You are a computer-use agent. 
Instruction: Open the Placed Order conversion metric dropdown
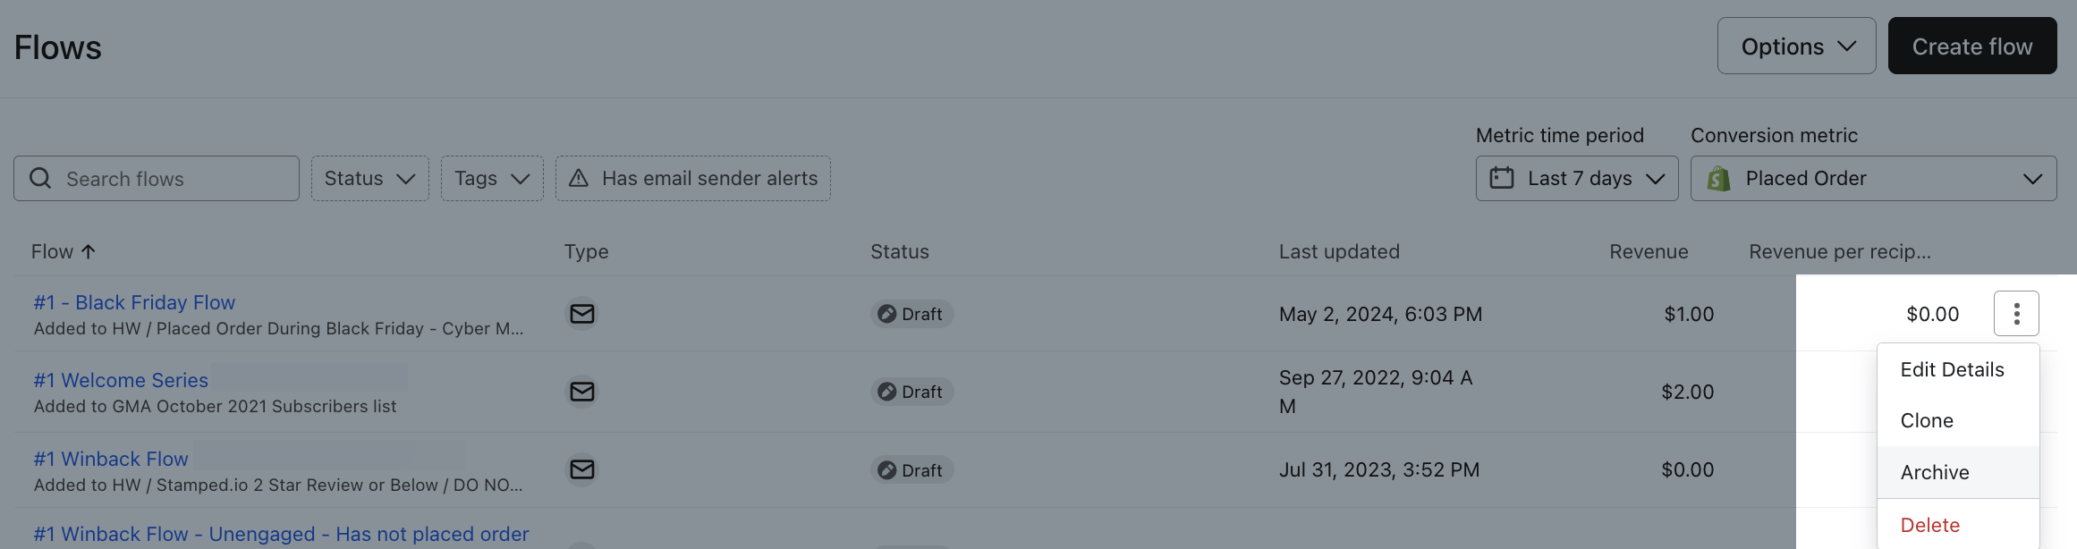coord(1873,179)
